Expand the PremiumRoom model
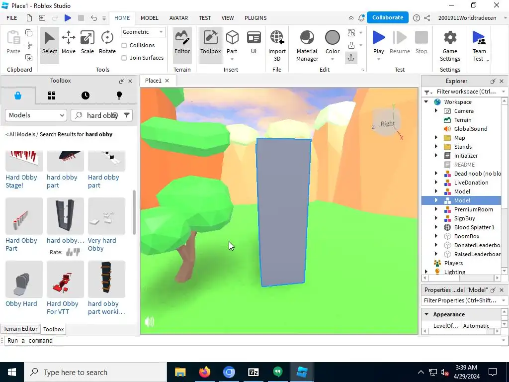 click(x=436, y=209)
